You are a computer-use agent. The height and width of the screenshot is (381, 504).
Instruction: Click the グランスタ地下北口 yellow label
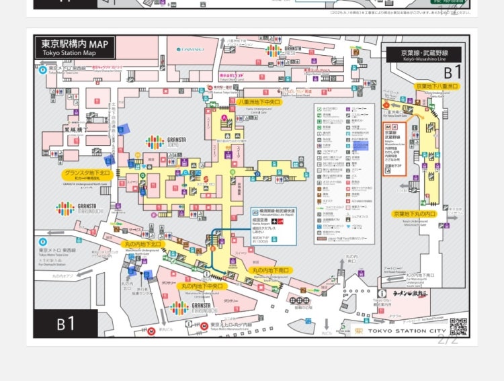click(x=87, y=175)
